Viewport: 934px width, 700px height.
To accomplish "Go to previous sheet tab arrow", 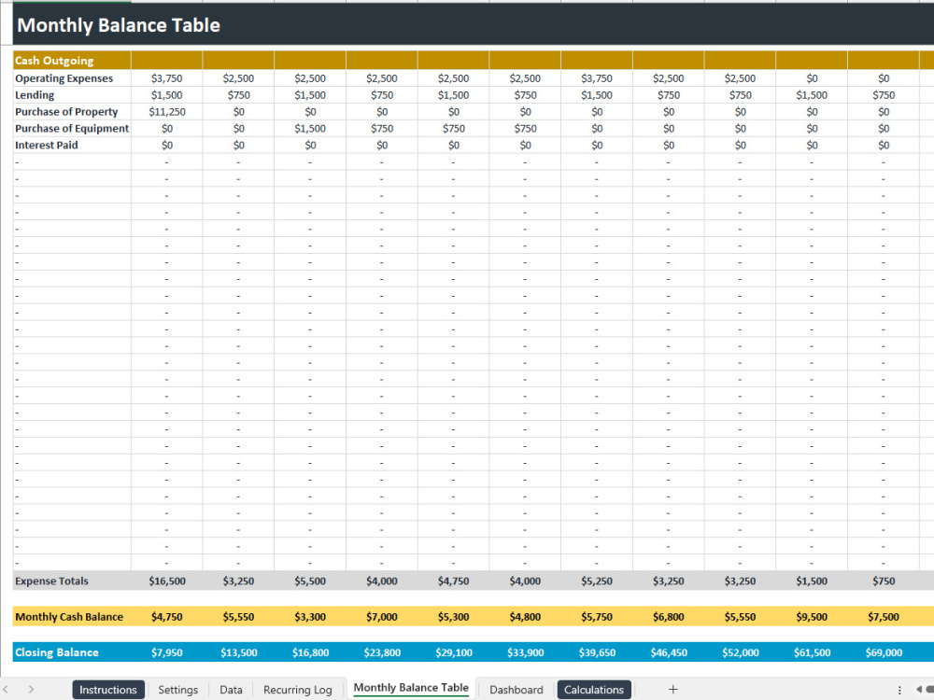I will click(x=6, y=690).
